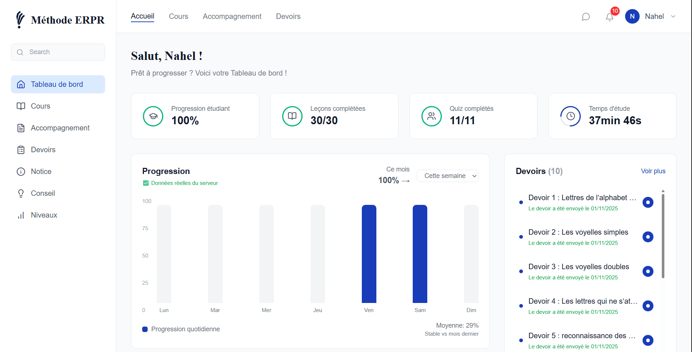Click the Voir plus link
This screenshot has width=692, height=352.
coord(653,171)
